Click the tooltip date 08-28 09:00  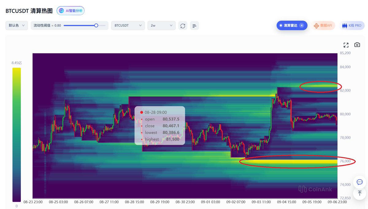(x=156, y=112)
